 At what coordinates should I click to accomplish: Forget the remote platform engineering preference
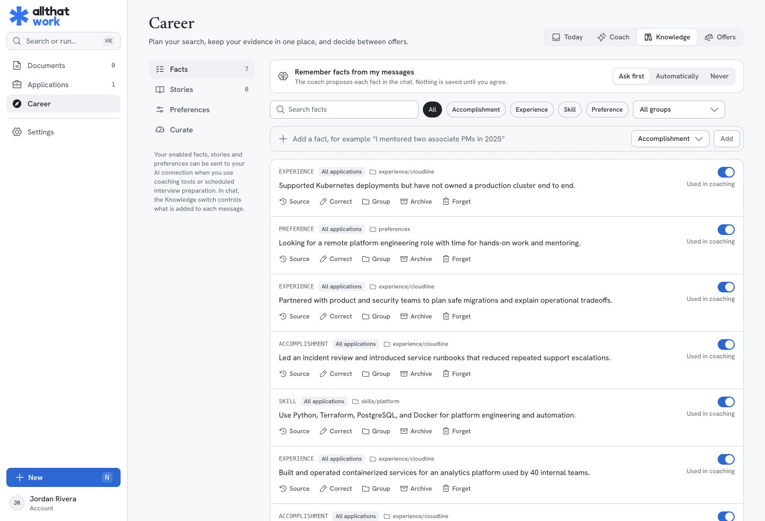[456, 259]
